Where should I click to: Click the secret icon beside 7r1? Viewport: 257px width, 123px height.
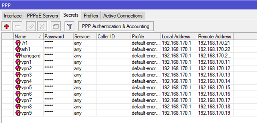coord(18,43)
